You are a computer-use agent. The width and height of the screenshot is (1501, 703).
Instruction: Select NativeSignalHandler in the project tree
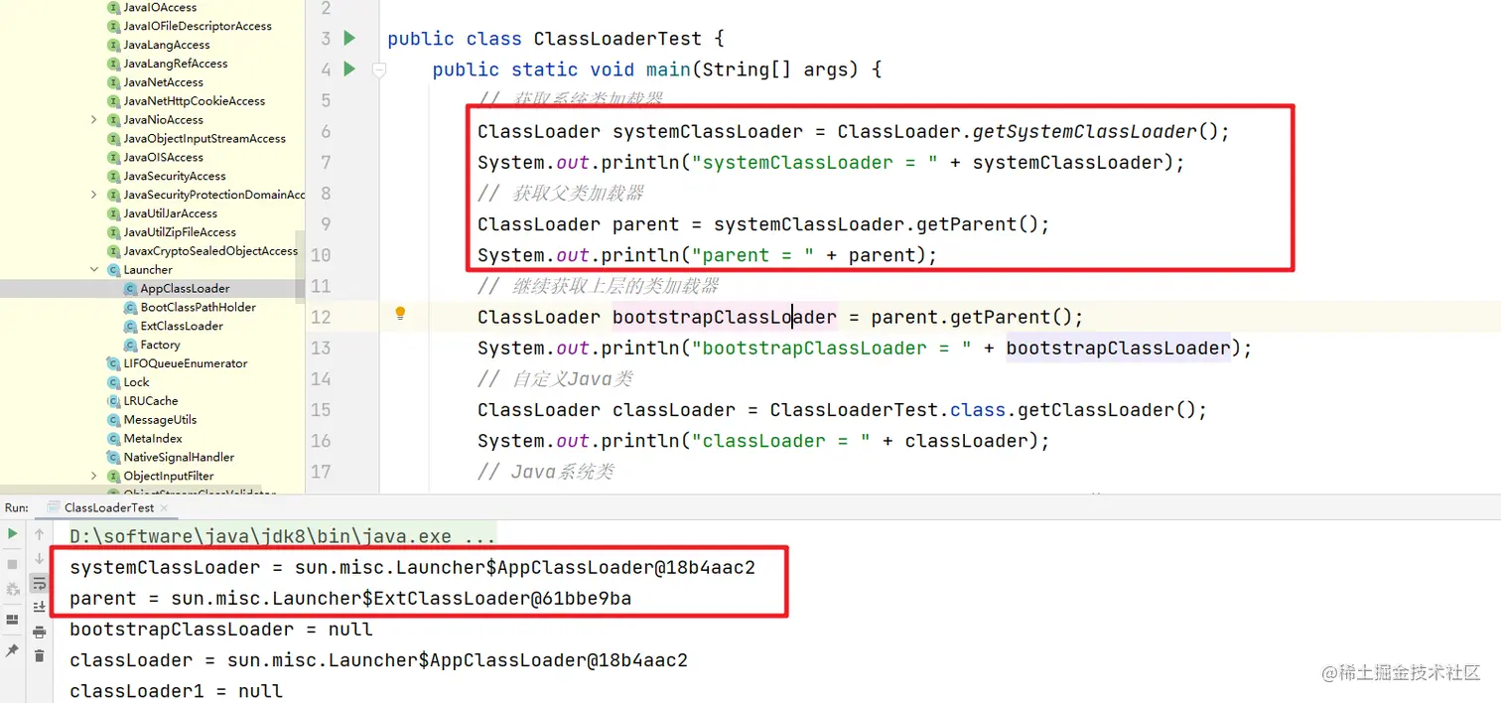179,458
